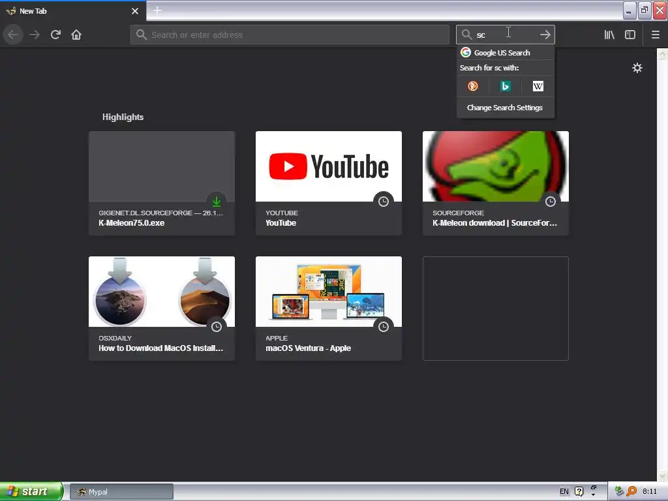This screenshot has height=501, width=668.
Task: Reload the current page
Action: pos(55,35)
